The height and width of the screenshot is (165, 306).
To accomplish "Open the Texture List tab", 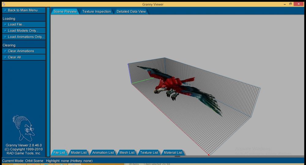I will (x=149, y=152).
